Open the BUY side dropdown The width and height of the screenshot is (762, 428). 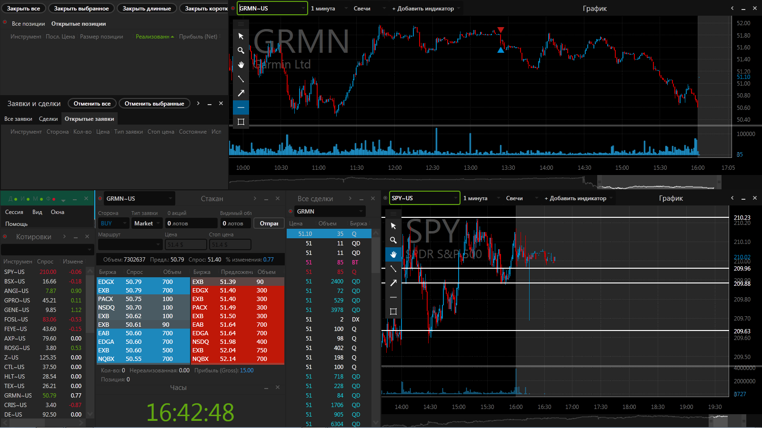(x=113, y=223)
